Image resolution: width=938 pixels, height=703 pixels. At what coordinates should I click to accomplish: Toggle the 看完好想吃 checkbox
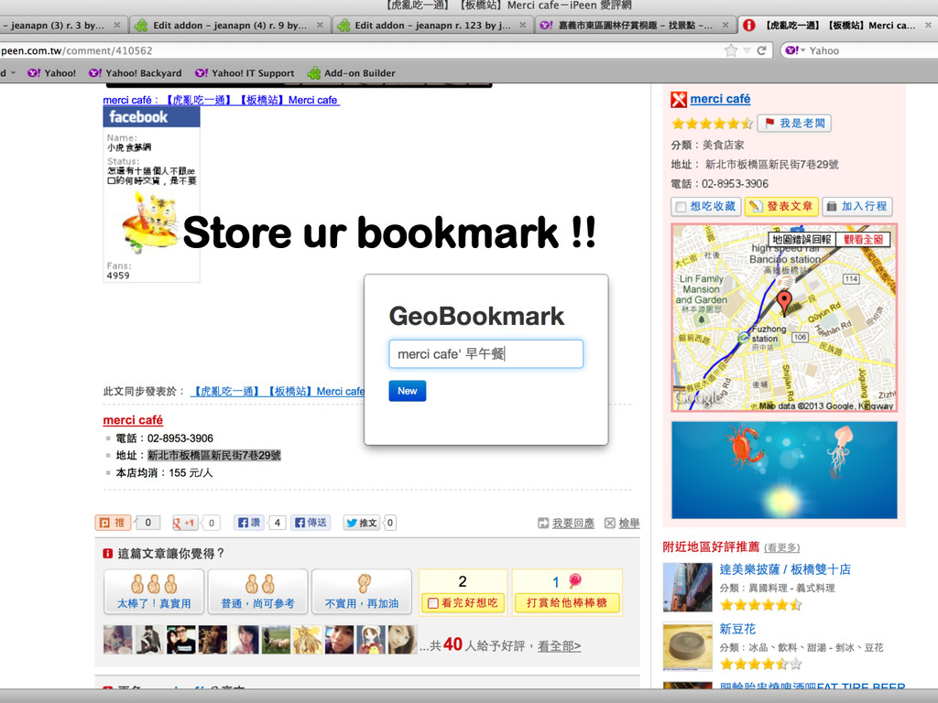coord(433,603)
